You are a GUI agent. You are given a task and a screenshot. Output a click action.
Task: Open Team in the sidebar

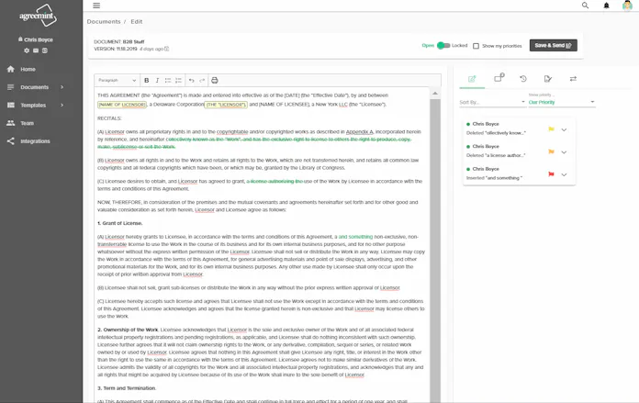(28, 123)
